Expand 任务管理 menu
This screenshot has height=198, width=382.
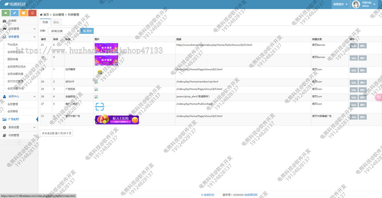click(19, 29)
